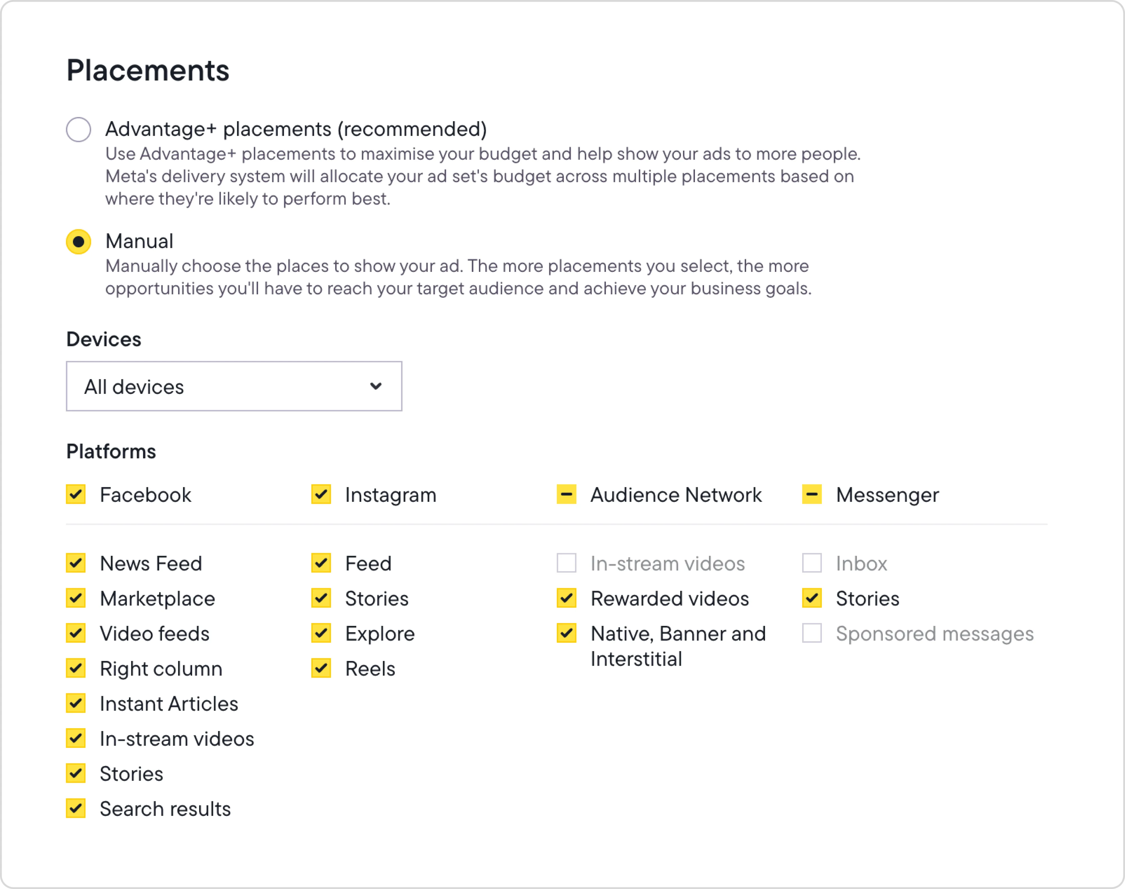Disable the Instant Articles placement
This screenshot has width=1125, height=889.
(76, 704)
